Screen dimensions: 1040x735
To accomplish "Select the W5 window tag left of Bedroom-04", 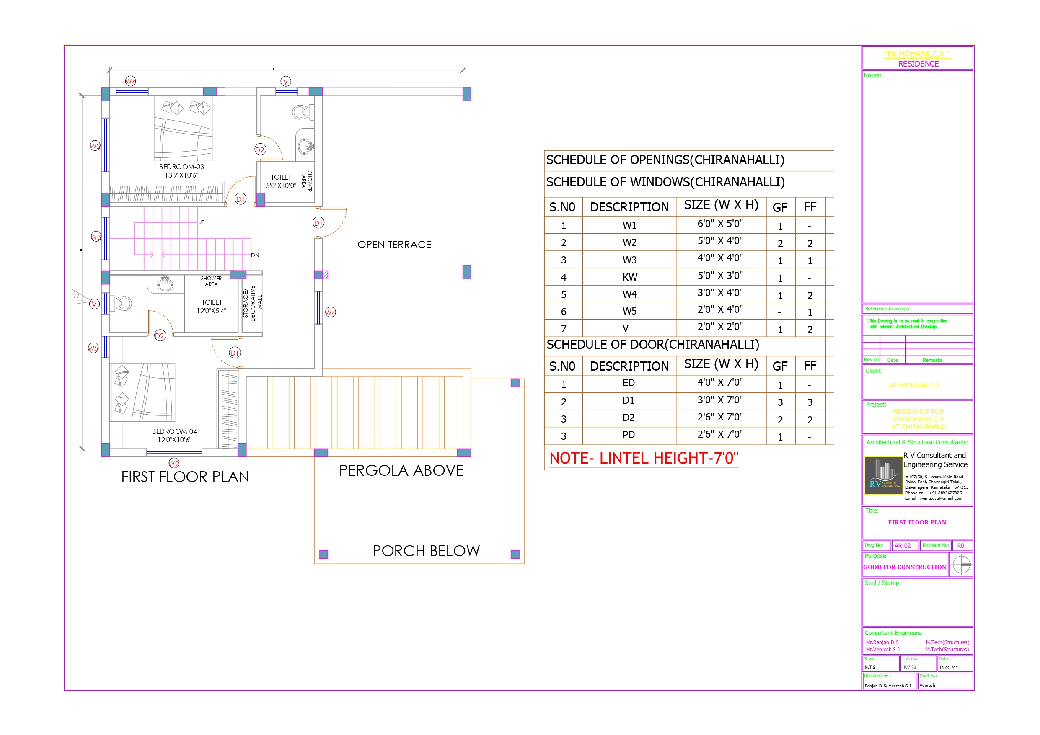I will click(93, 348).
